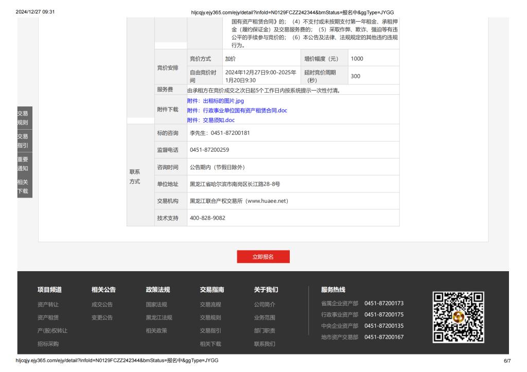Open 资产租赁 footer link
Viewport: 527px width, 372px height.
pyautogui.click(x=48, y=317)
